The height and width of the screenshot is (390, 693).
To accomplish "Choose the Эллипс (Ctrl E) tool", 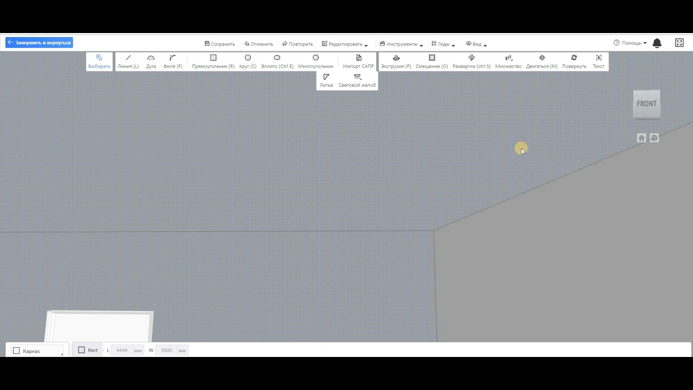I will pos(277,61).
